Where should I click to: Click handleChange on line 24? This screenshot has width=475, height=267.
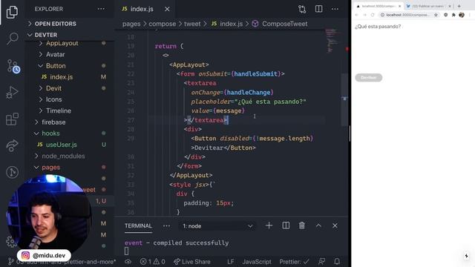coord(249,92)
